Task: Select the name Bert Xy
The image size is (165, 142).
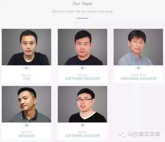Action: pyautogui.click(x=82, y=132)
